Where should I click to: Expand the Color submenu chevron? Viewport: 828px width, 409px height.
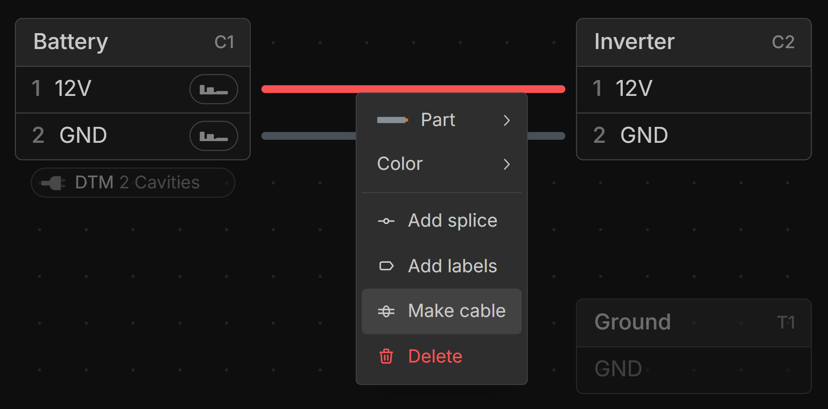pos(507,164)
